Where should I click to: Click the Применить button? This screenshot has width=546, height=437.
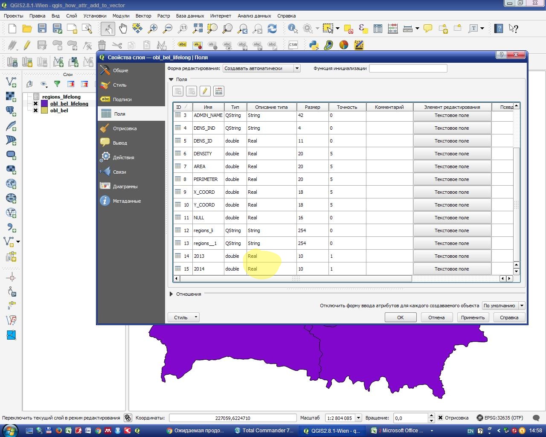[473, 318]
